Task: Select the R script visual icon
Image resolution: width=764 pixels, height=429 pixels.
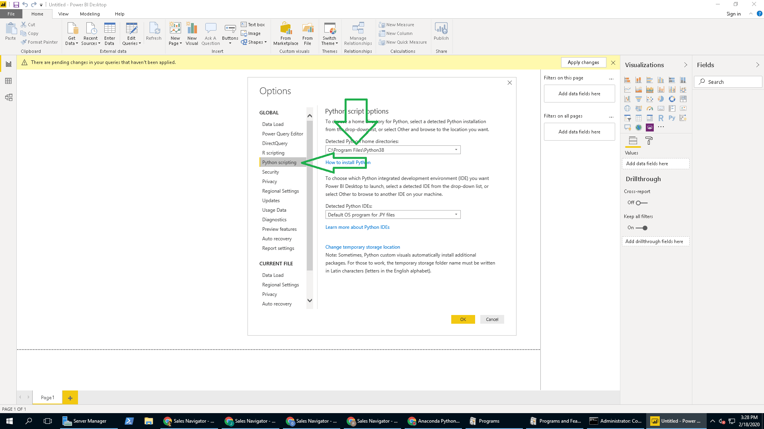Action: pos(661,118)
